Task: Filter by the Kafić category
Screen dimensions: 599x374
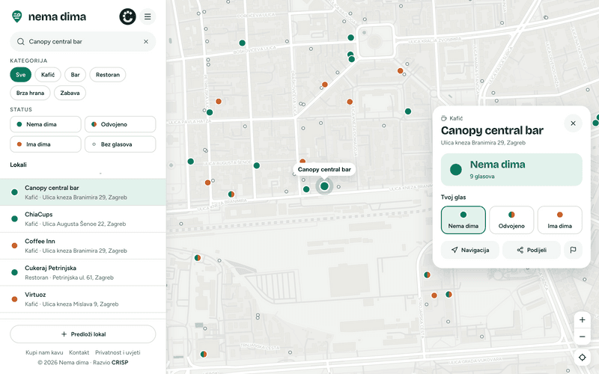Action: point(48,75)
